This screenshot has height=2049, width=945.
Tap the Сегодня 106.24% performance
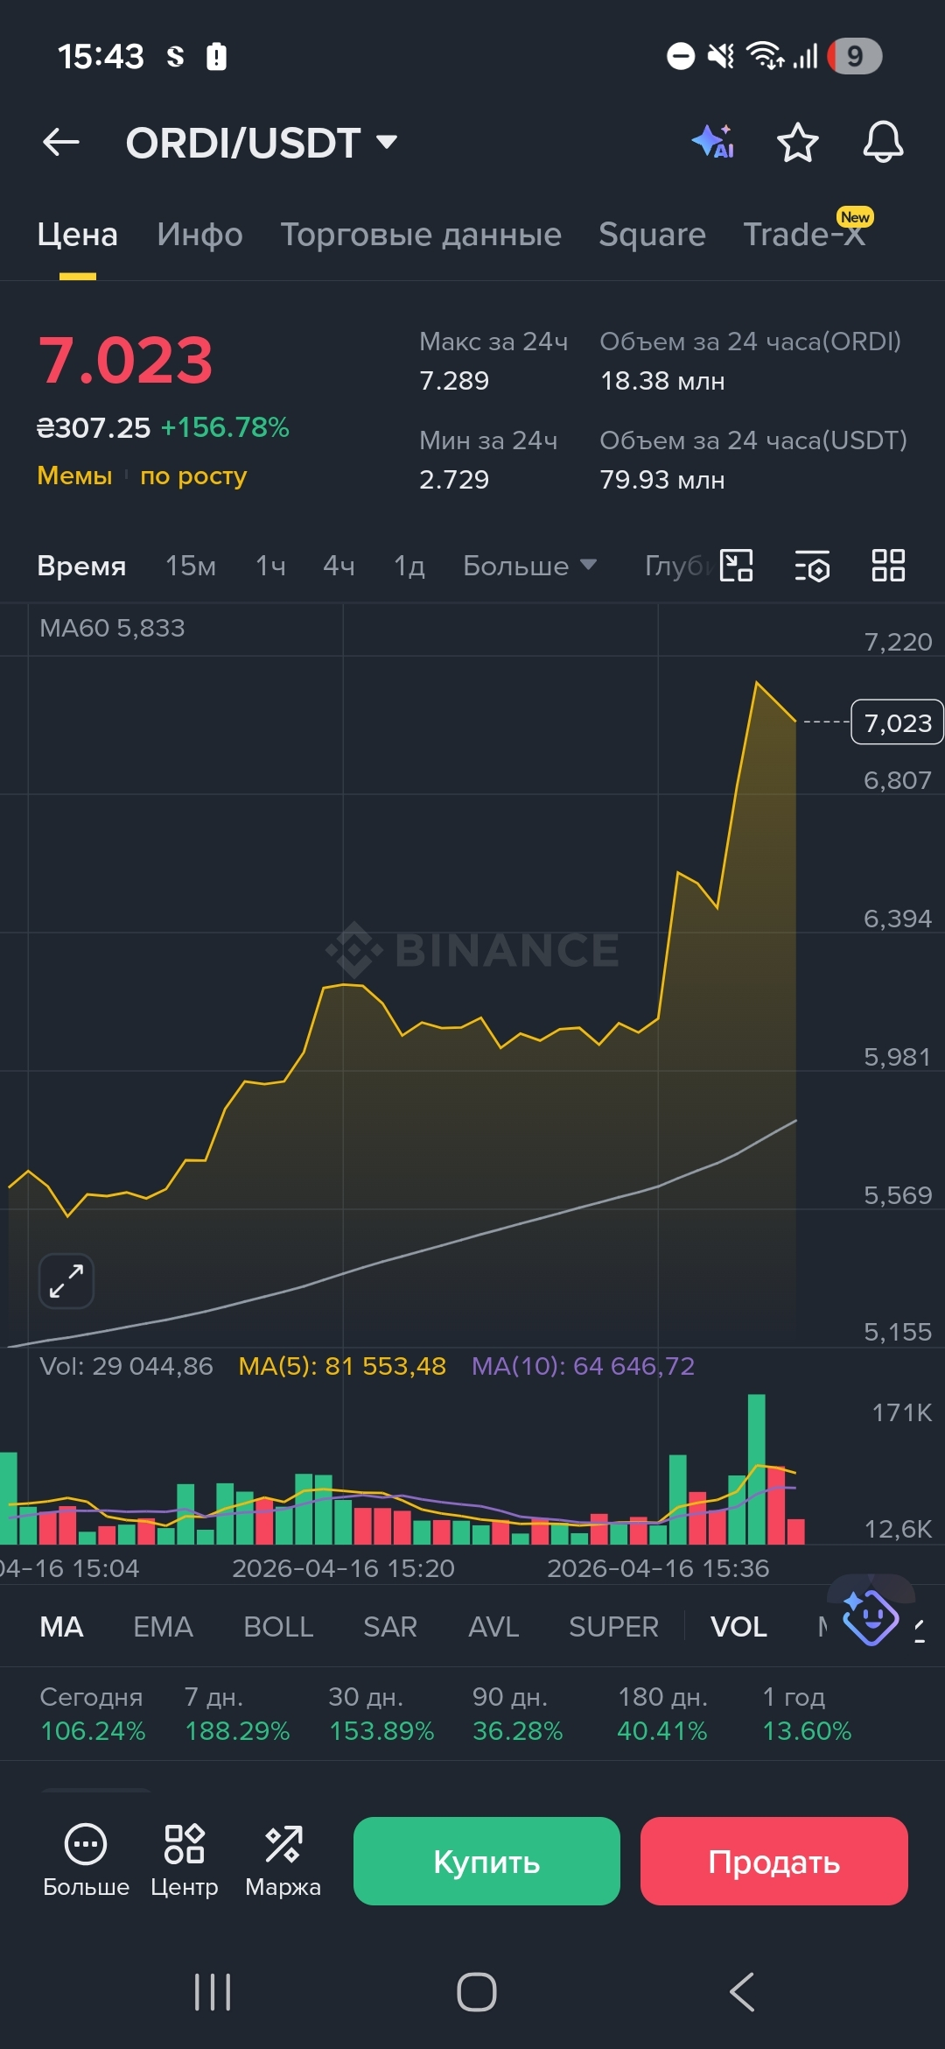93,1714
